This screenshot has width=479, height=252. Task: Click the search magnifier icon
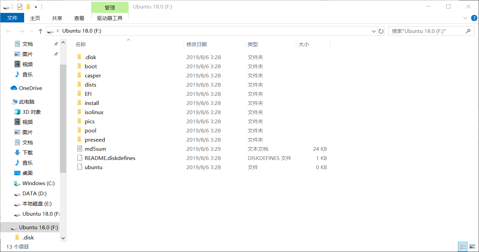(x=468, y=31)
